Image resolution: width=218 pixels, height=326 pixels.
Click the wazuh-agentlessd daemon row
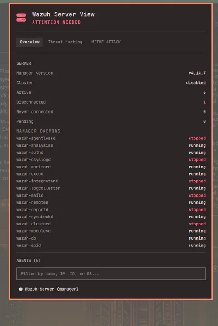111,138
